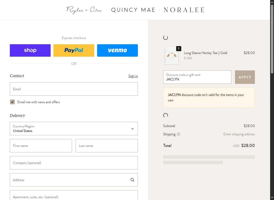This screenshot has height=200, width=274.
Task: Click the First name field
Action: 41,146
